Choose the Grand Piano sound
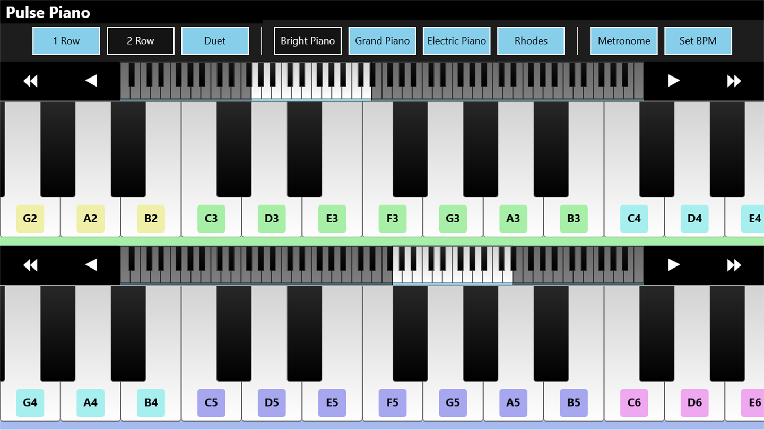This screenshot has width=764, height=430. click(383, 41)
